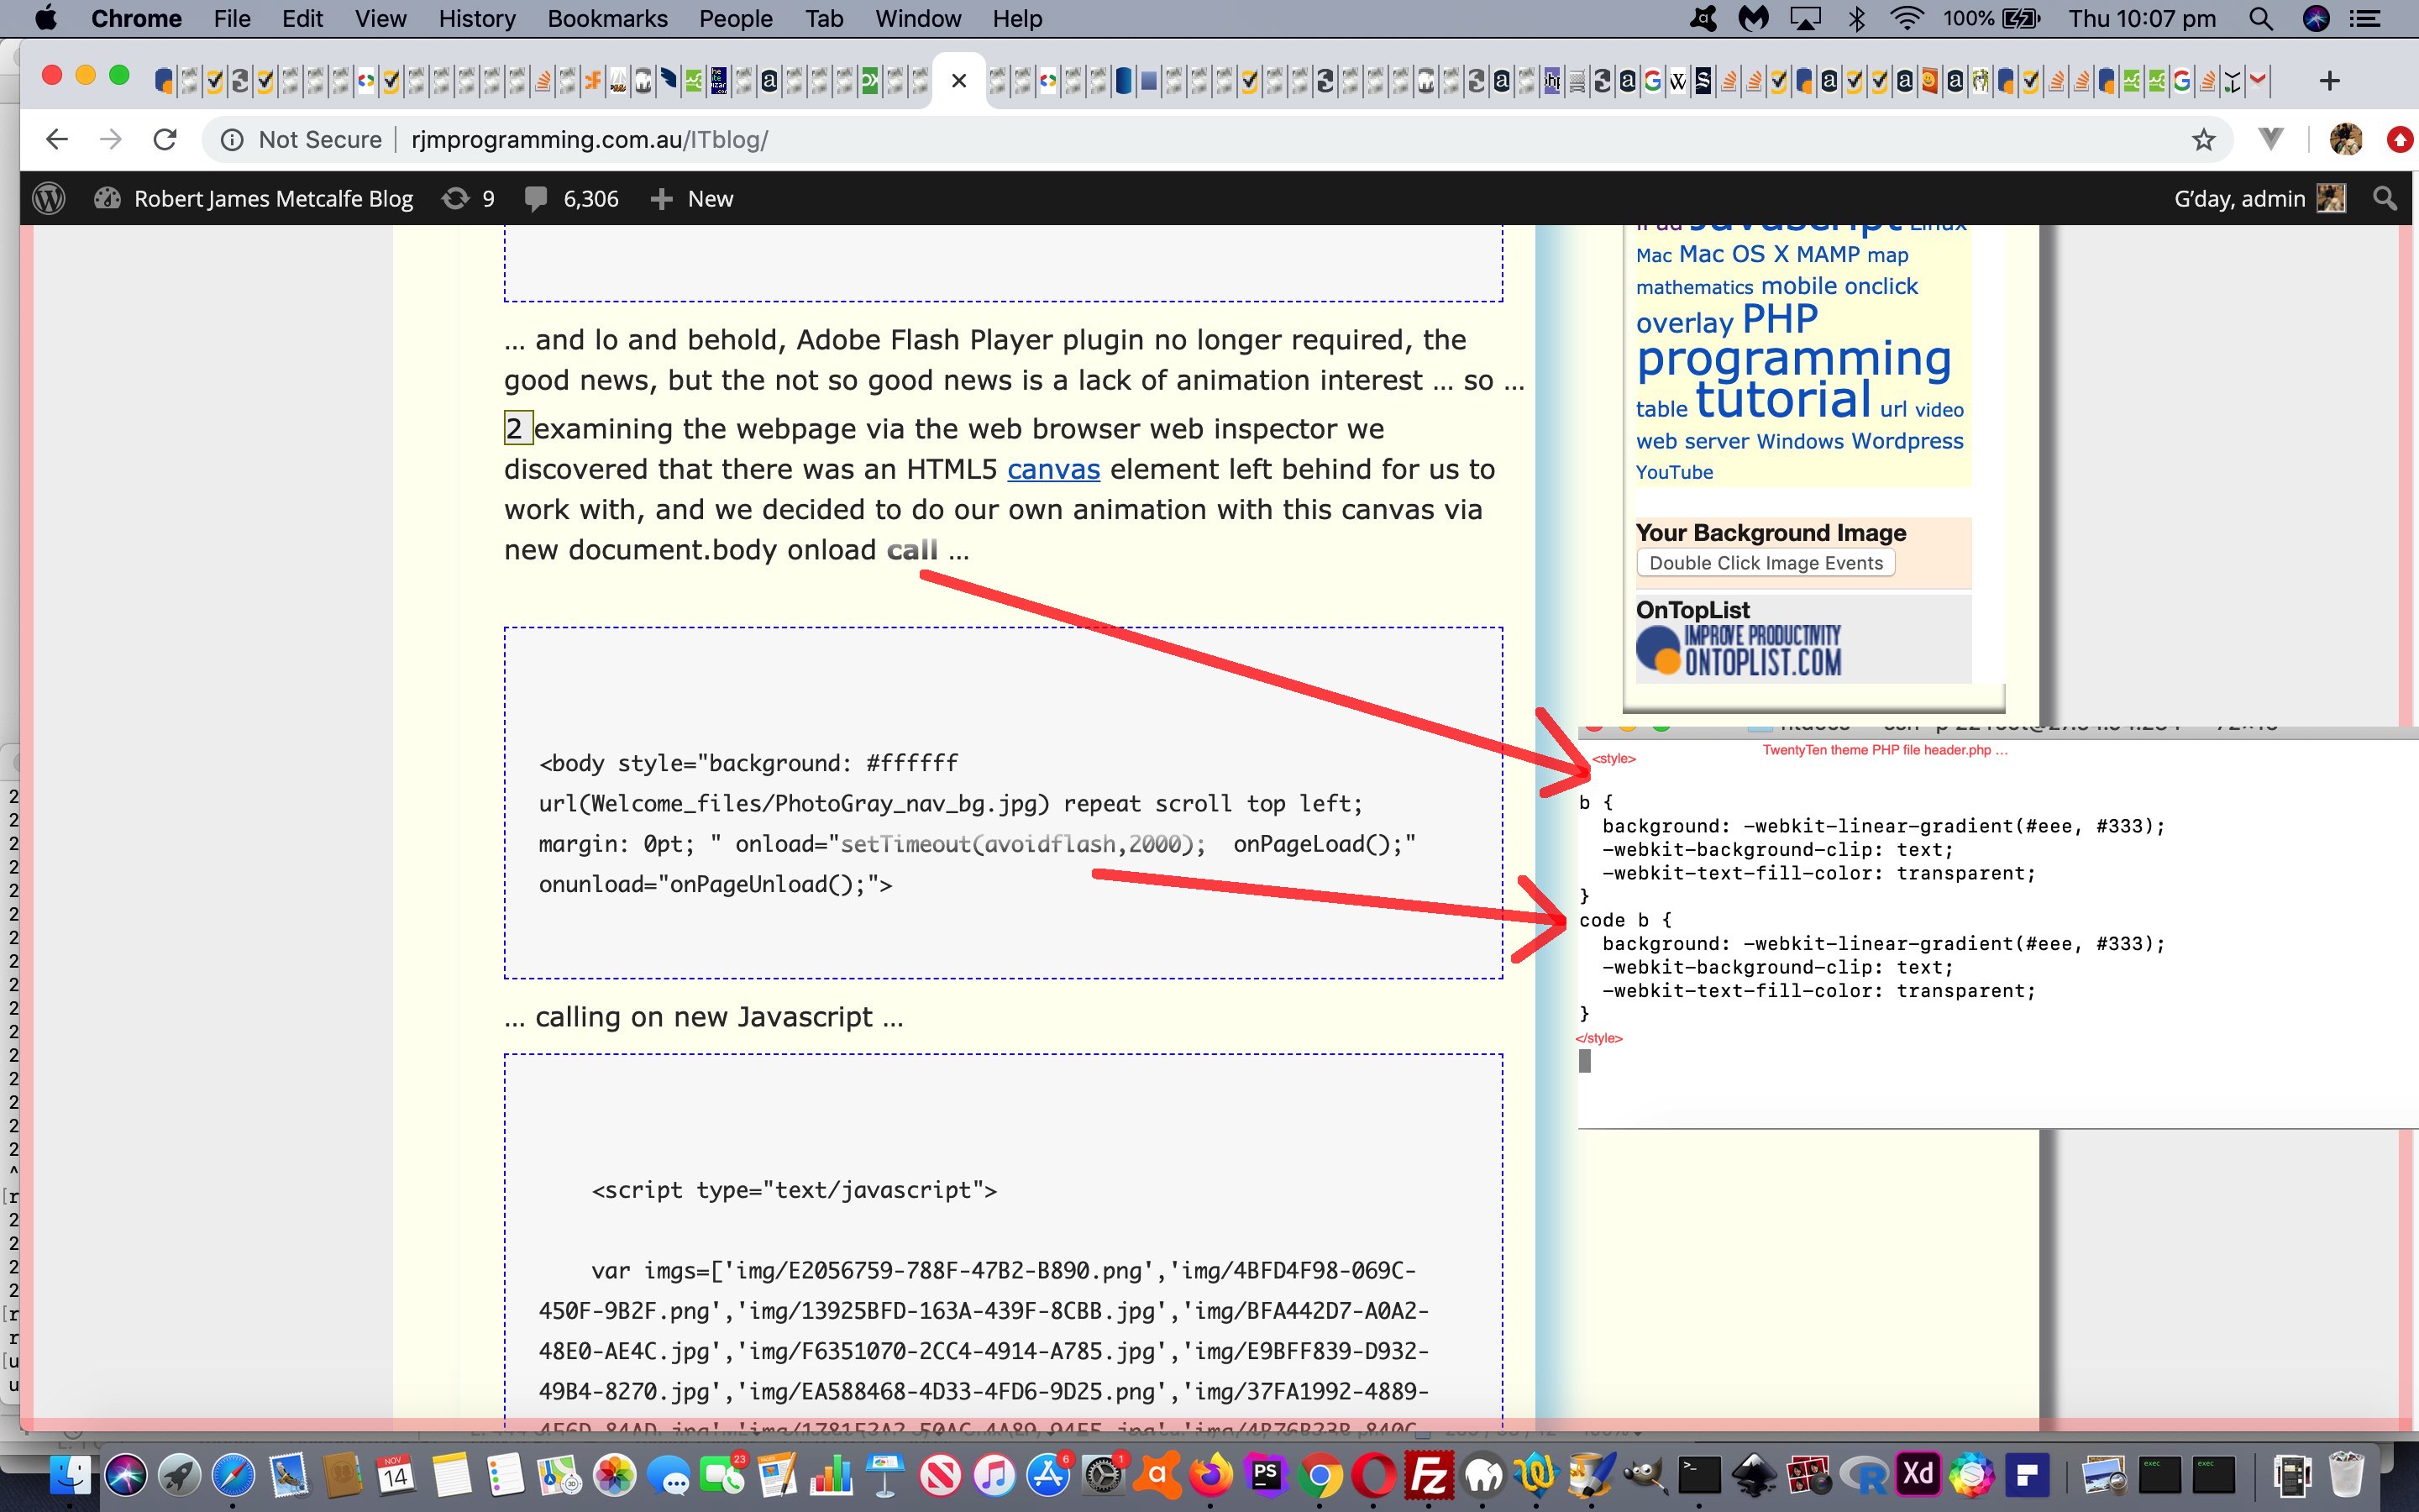
Task: Click the canvas hyperlink
Action: 1052,469
